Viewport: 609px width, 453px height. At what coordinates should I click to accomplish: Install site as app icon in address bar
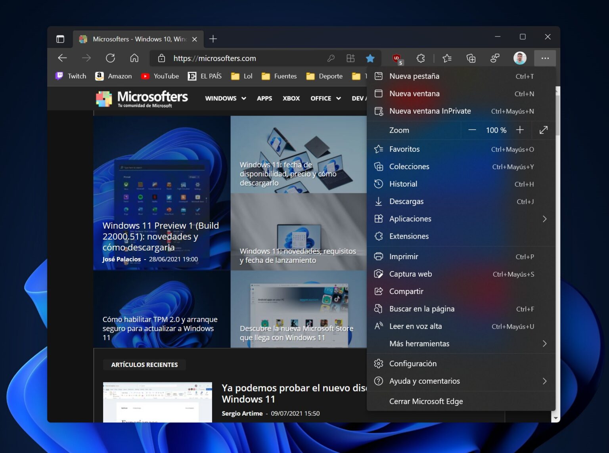[x=350, y=58]
